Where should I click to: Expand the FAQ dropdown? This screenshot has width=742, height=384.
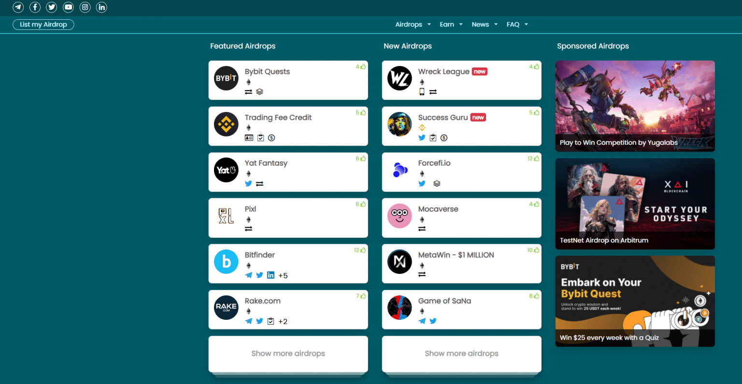[513, 24]
